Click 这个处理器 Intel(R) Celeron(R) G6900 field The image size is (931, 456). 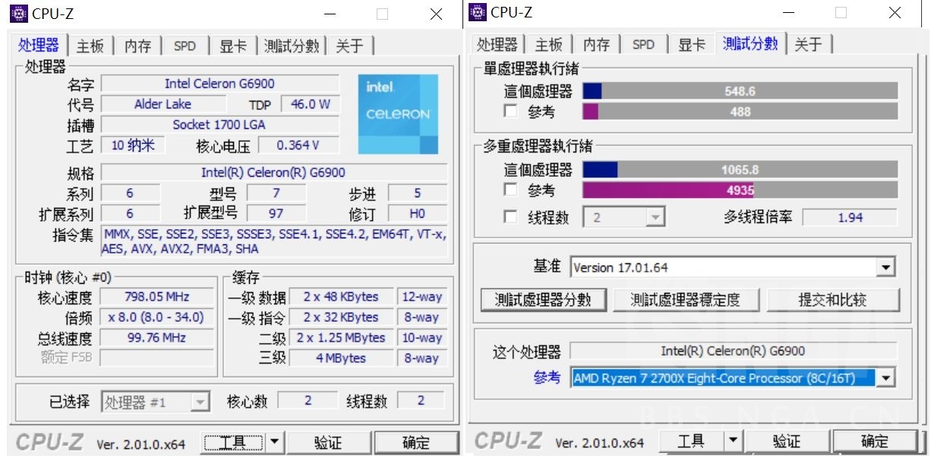[733, 351]
